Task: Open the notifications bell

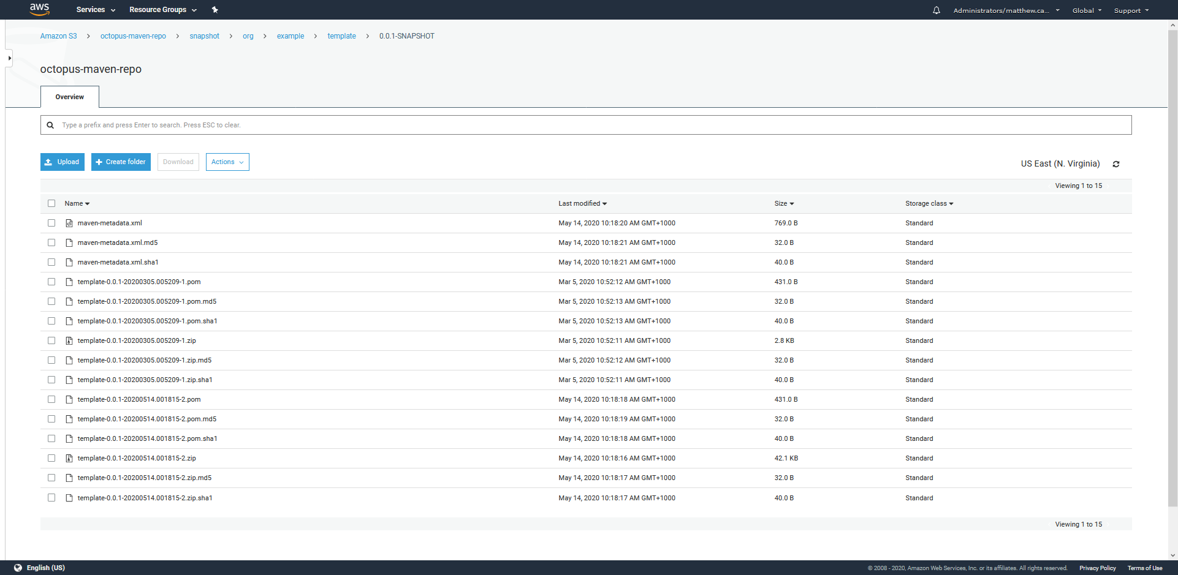Action: tap(935, 10)
